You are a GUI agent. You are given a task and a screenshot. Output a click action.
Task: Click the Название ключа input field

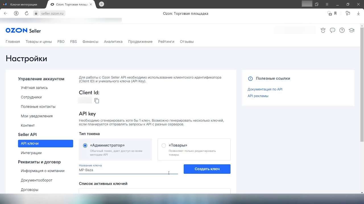point(128,169)
